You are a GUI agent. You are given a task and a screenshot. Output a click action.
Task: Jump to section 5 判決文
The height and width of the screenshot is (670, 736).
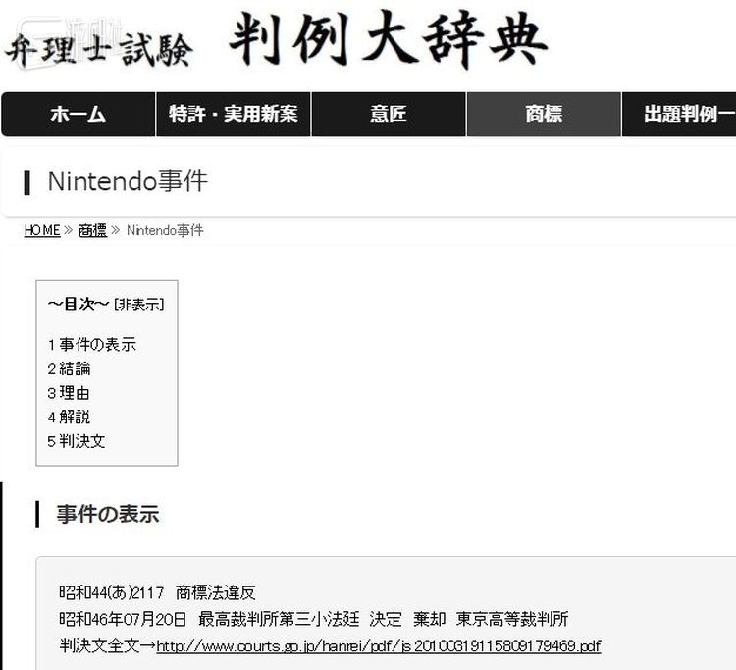[x=76, y=441]
